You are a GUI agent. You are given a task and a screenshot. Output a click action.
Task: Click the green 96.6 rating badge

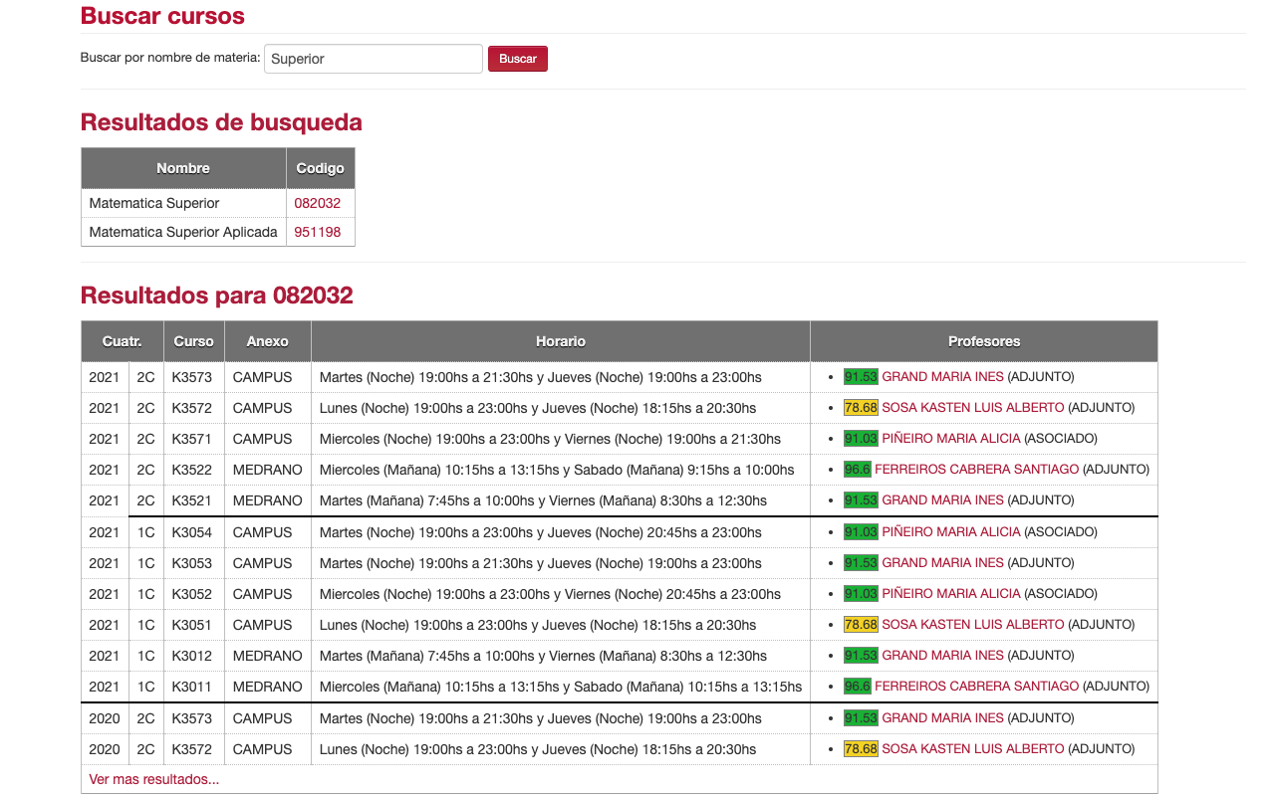click(858, 469)
